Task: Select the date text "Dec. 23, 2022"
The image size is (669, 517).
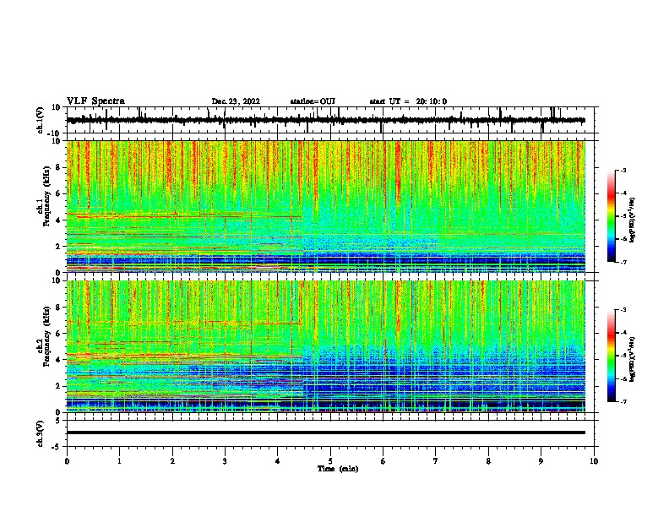Action: (236, 101)
